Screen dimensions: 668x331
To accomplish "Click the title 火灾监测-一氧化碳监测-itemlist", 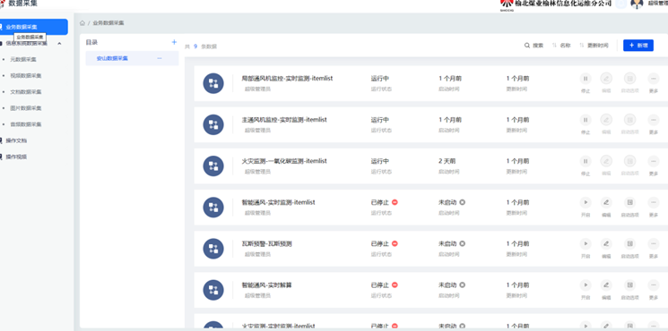I will [x=284, y=161].
